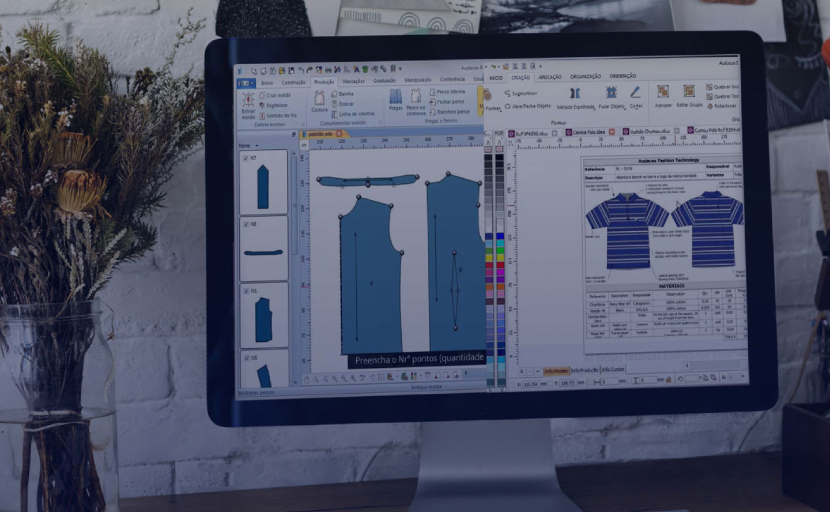Viewport: 830px width, 512px height.
Task: Toggle checkbox for piece N7
Action: pyautogui.click(x=246, y=158)
